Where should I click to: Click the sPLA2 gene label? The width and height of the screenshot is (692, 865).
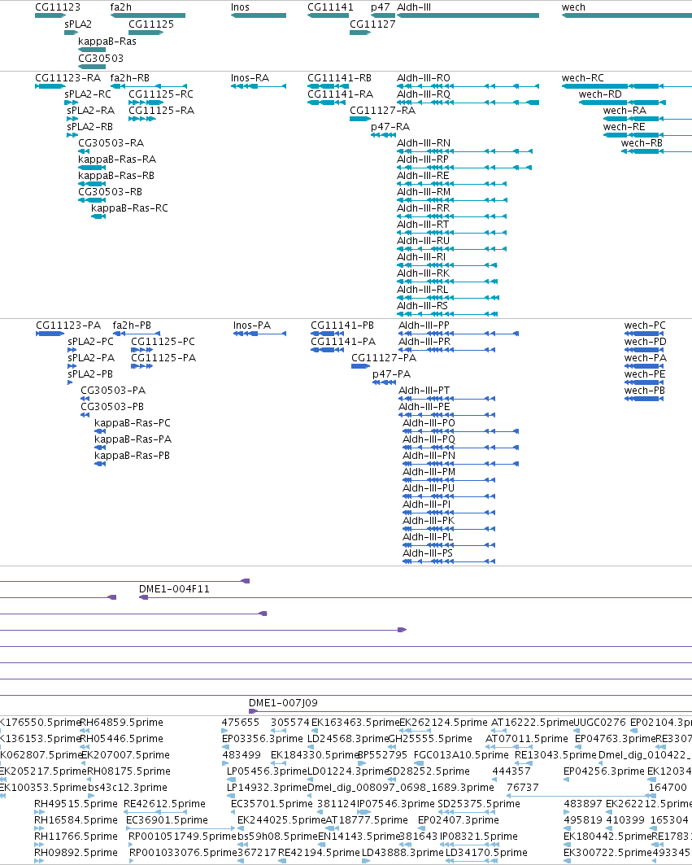(78, 24)
